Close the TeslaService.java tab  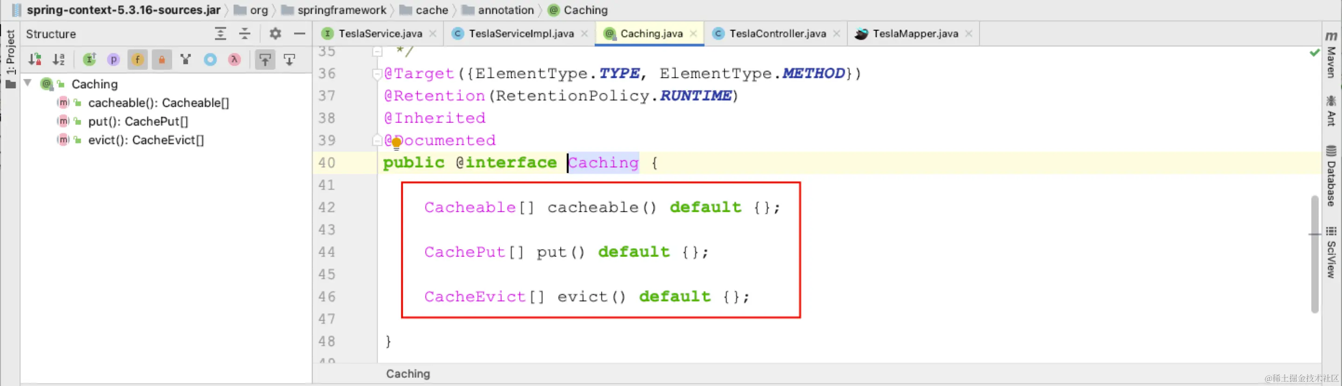[x=433, y=34]
